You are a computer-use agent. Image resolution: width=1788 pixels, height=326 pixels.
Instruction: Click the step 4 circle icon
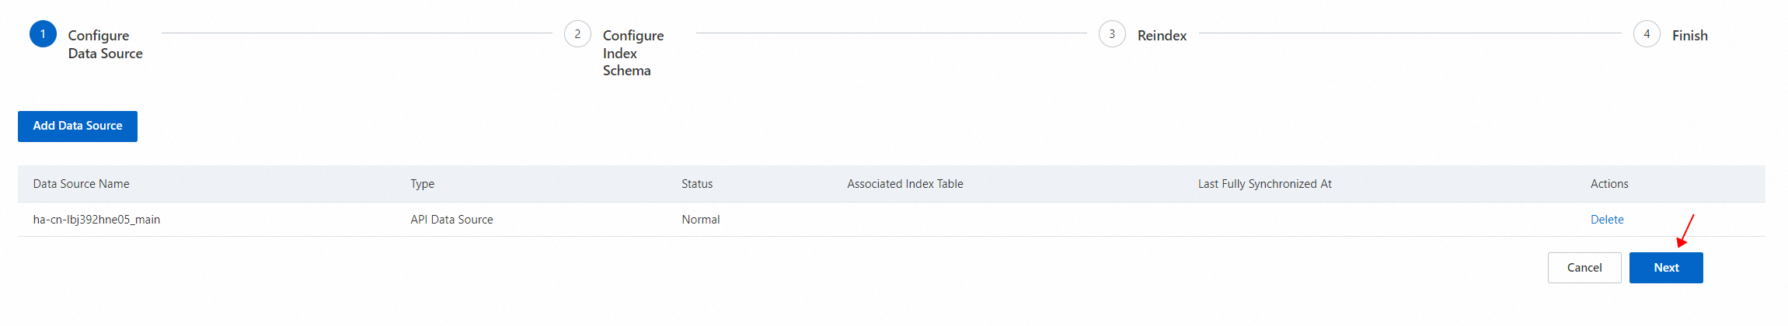(x=1647, y=34)
